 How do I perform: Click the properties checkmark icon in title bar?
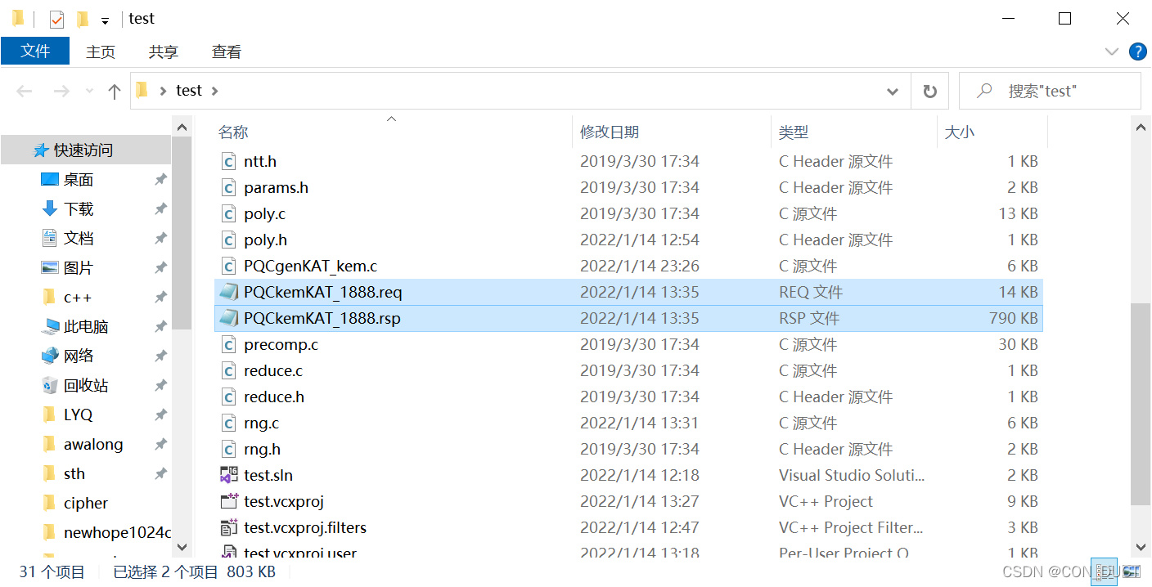pyautogui.click(x=56, y=19)
